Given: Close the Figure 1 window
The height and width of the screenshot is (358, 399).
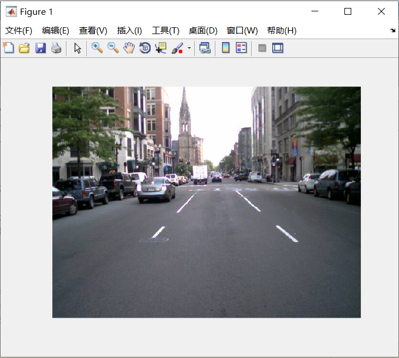Looking at the screenshot, I should click(381, 11).
